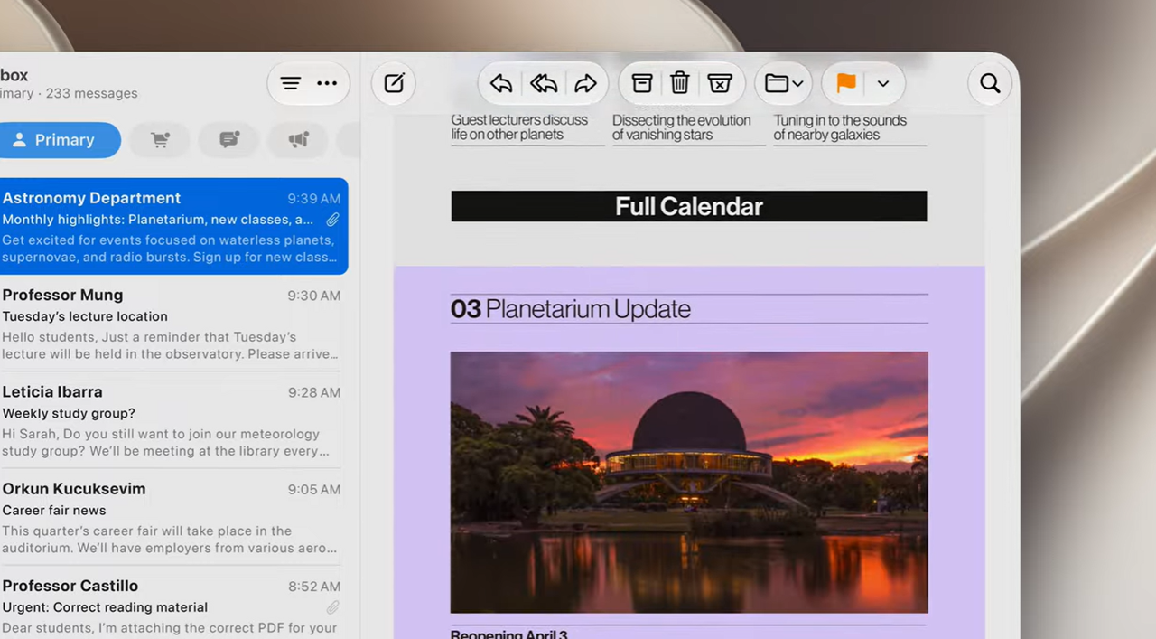
Task: Reply to the selected email
Action: click(x=501, y=84)
